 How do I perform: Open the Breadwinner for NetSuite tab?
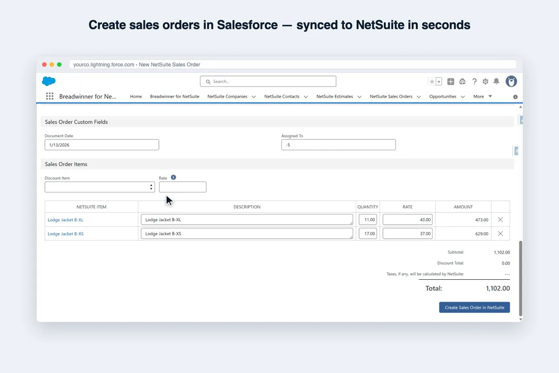[x=175, y=97]
